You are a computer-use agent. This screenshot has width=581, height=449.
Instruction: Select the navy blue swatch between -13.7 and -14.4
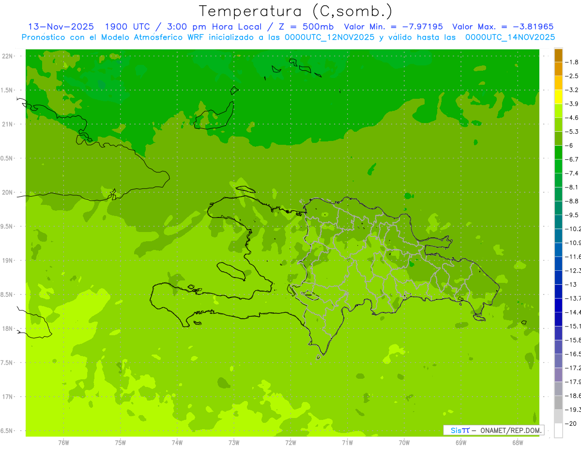(x=558, y=305)
